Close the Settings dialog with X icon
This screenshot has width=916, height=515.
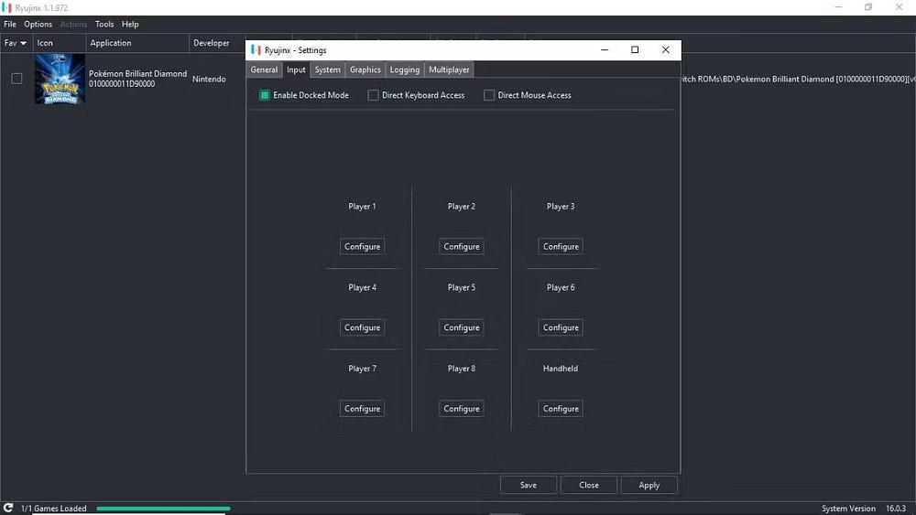pyautogui.click(x=666, y=50)
